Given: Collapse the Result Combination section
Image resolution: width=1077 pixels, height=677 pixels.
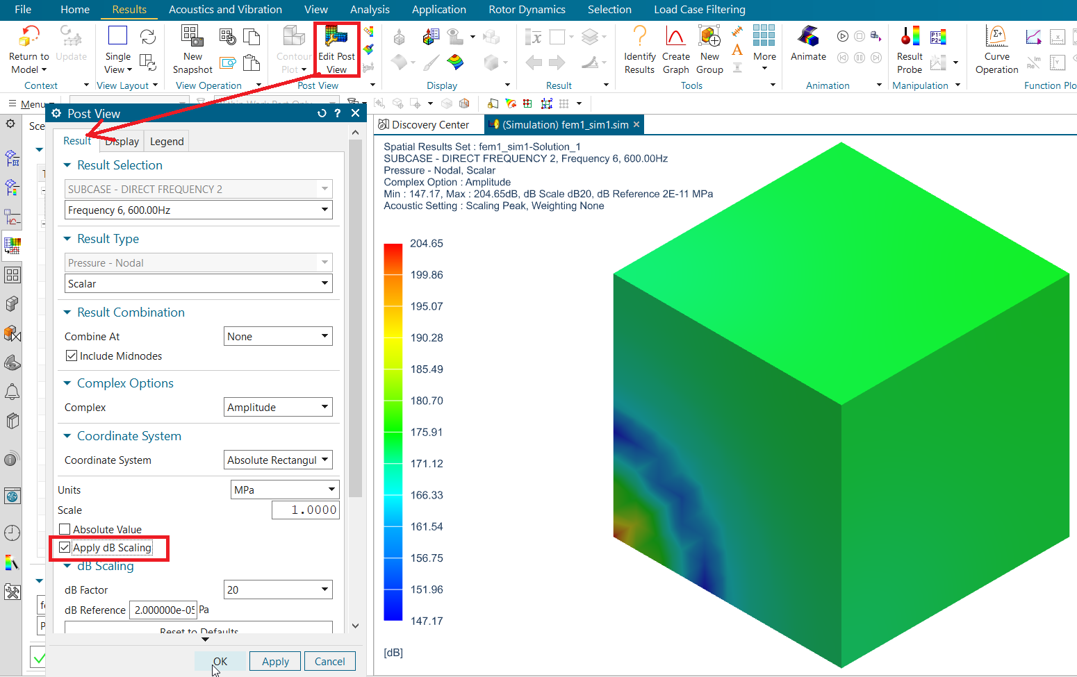Looking at the screenshot, I should [x=67, y=312].
